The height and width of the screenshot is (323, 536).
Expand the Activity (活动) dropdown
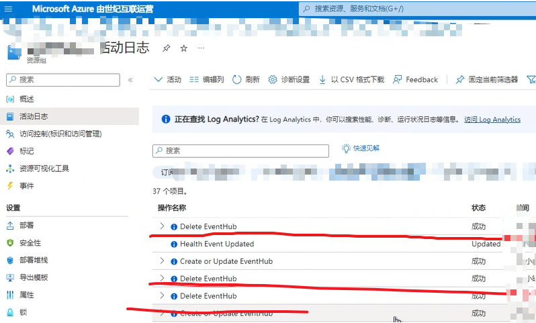point(167,79)
